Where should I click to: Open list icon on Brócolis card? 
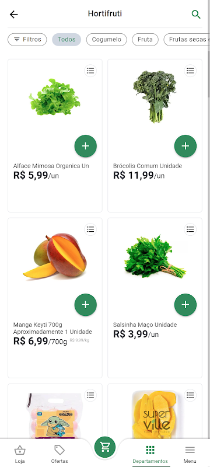(190, 71)
